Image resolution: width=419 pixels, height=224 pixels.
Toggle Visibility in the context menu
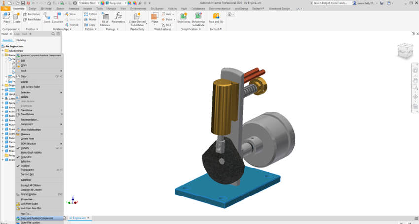tap(25, 148)
